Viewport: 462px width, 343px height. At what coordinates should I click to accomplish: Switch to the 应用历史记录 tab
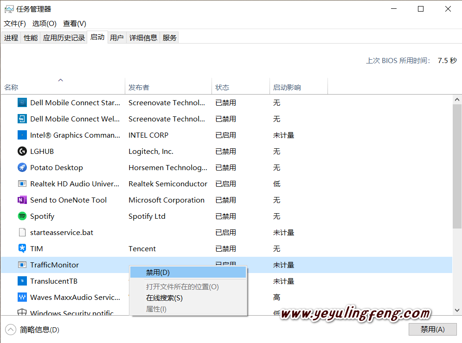64,38
